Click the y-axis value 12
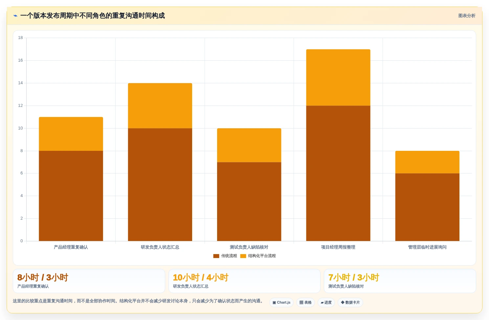 coord(21,106)
